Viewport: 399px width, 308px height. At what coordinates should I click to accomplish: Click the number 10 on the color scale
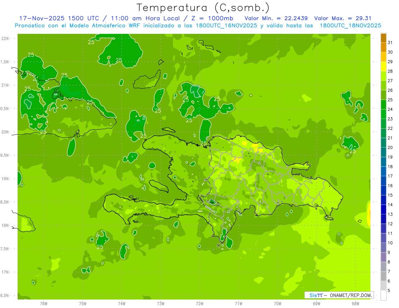[x=390, y=243]
